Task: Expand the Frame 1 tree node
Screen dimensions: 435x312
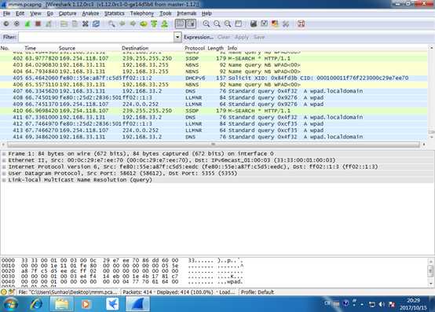Action: (x=4, y=154)
